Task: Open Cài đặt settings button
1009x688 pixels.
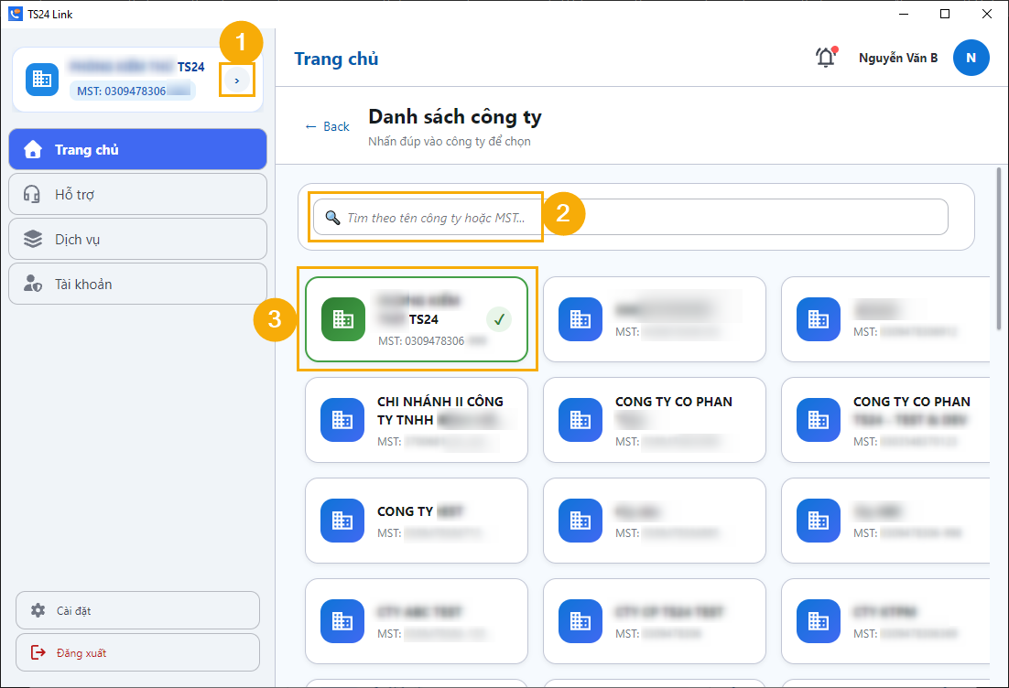Action: tap(137, 610)
